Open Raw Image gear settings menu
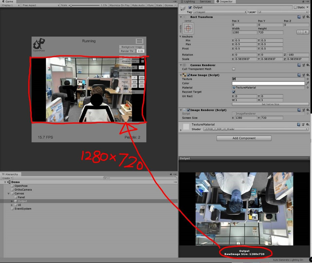 click(308, 75)
